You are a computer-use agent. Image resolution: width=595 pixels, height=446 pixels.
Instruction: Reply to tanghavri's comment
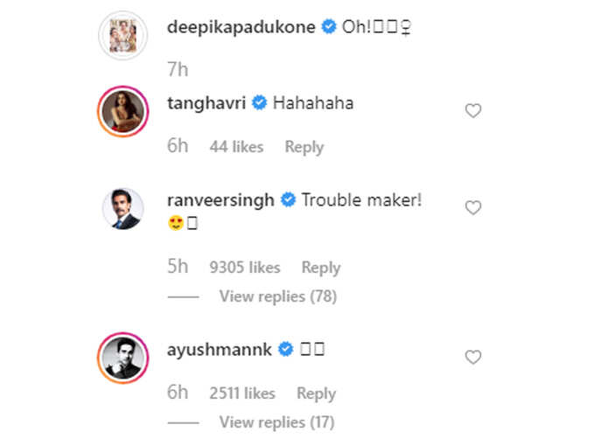(304, 147)
